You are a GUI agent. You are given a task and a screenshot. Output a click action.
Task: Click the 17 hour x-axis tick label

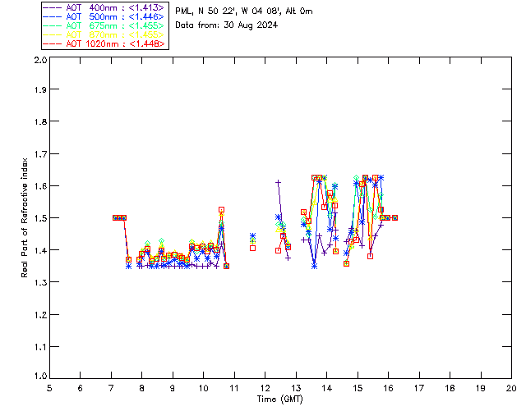[419, 388]
